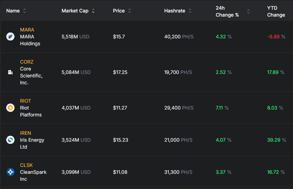Click CleanSpark price $11.08 cell
Viewport: 293px width, 189px height.
coord(120,172)
